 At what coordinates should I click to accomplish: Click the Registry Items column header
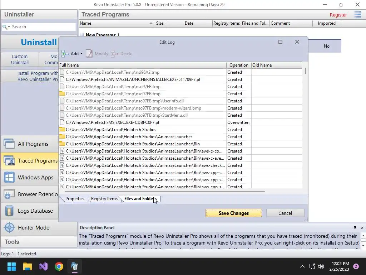(x=226, y=23)
